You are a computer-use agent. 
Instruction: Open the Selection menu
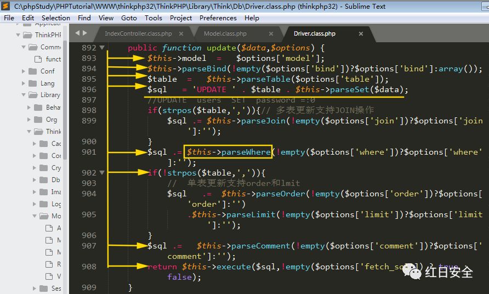56,18
